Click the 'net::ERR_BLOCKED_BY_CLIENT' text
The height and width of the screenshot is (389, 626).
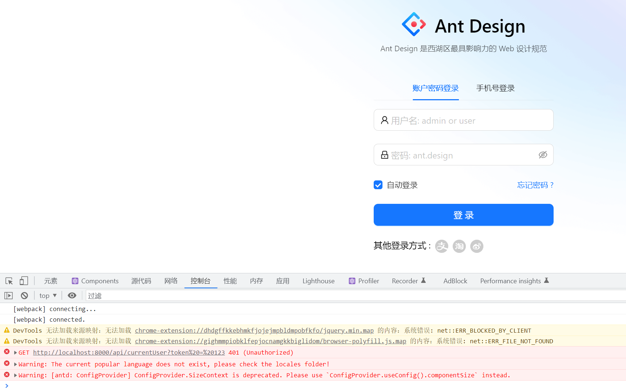tap(484, 330)
